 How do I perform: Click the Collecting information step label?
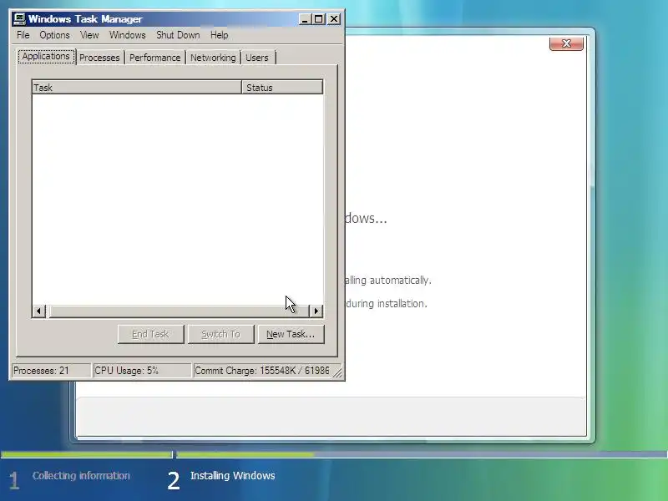(81, 475)
